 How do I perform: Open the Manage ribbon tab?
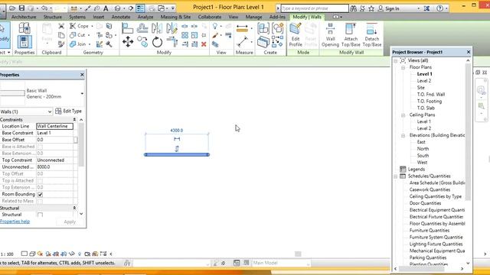coord(253,17)
